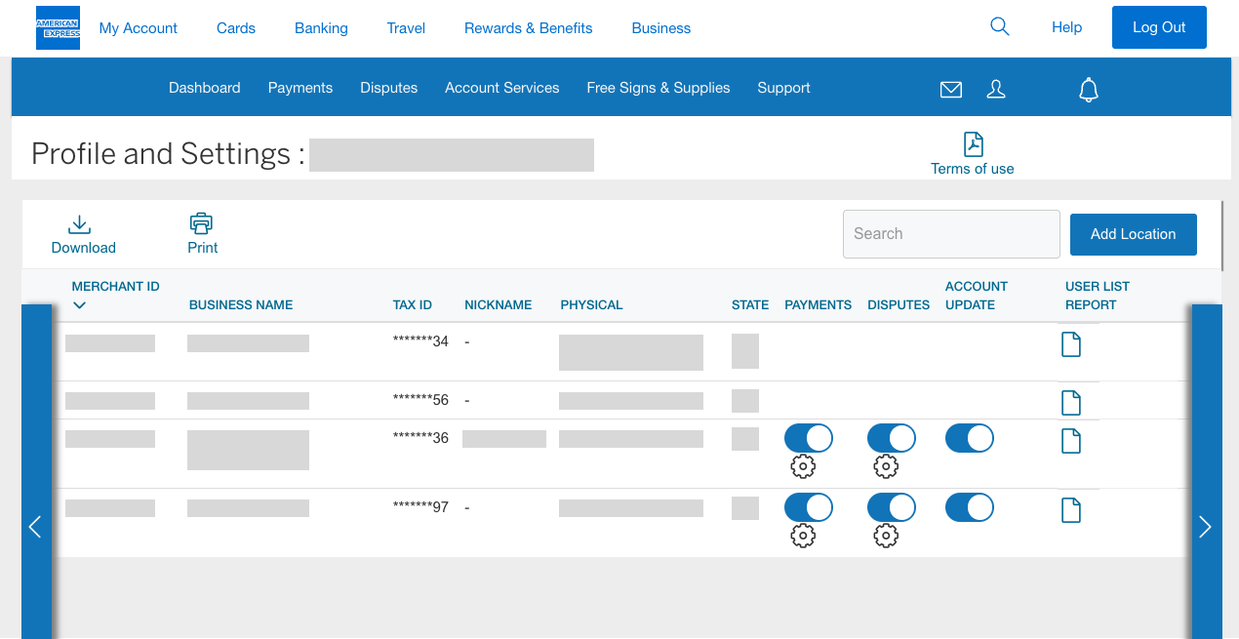Viewport: 1239px width, 639px height.
Task: Open the search magnifier icon
Action: [x=999, y=26]
